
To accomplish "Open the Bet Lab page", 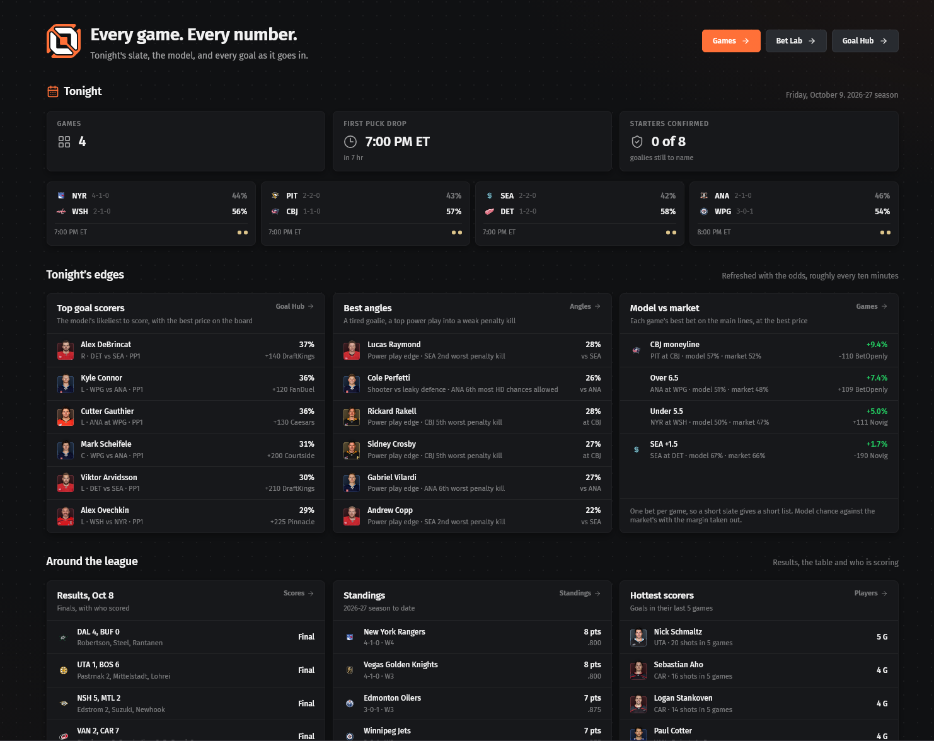I will (796, 41).
